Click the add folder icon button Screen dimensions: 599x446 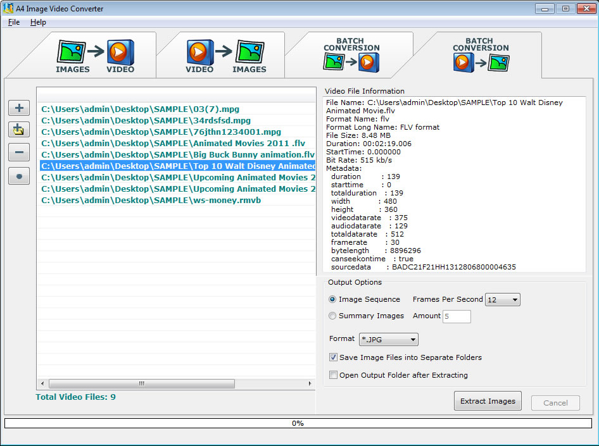pyautogui.click(x=19, y=130)
